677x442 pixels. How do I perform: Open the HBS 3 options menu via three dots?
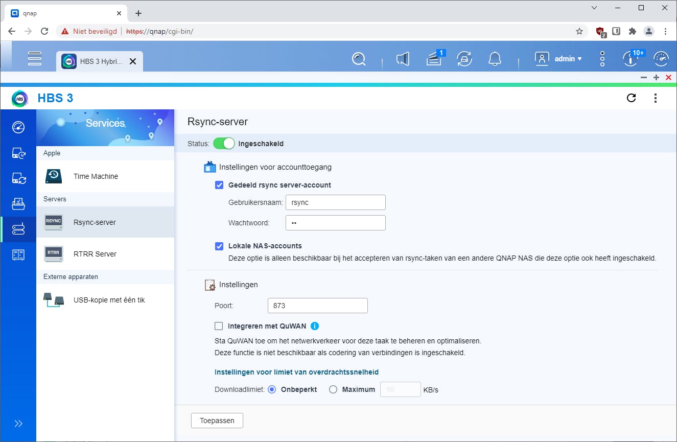pos(656,98)
